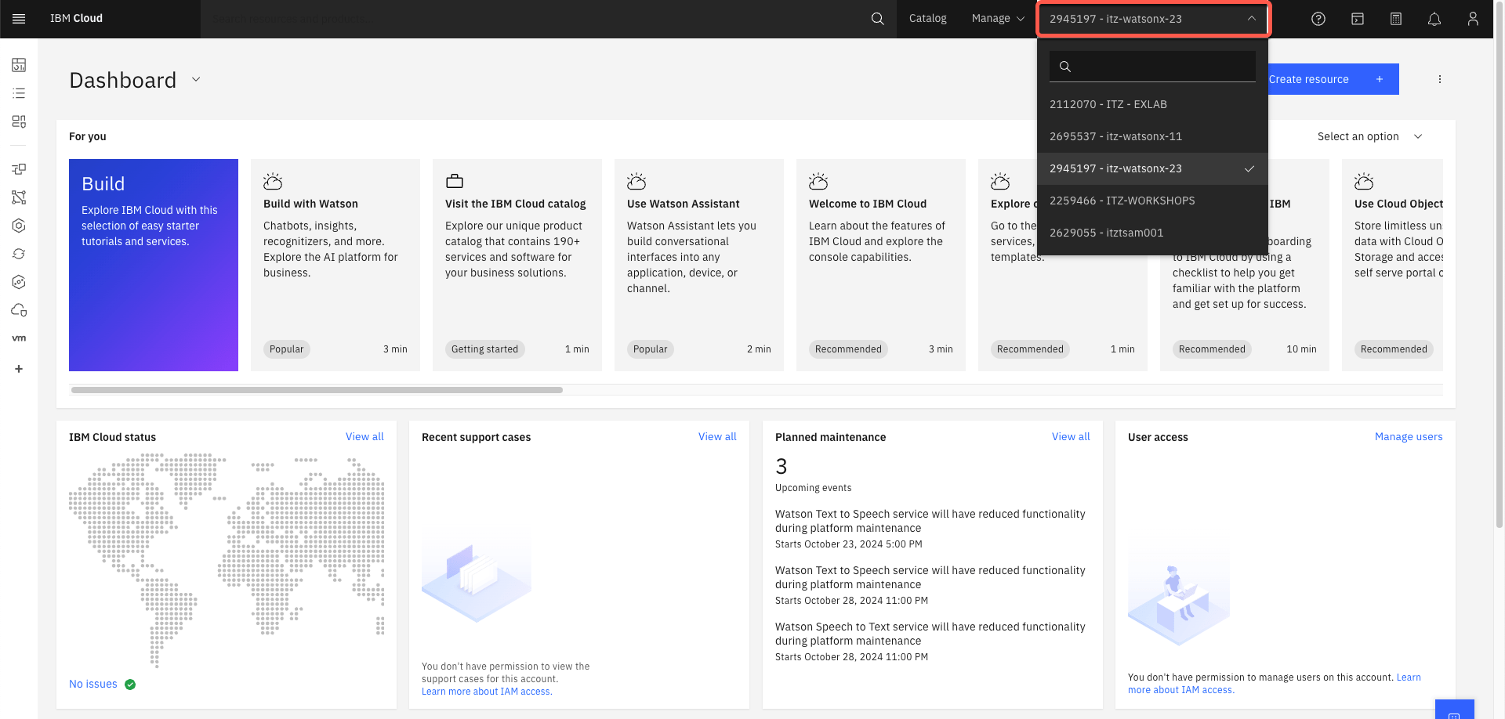
Task: Open the help menu question mark icon
Action: click(x=1318, y=18)
